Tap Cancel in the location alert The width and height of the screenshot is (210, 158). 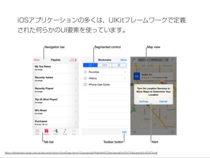(x=163, y=101)
